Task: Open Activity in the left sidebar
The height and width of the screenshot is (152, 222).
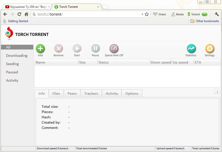Action: pyautogui.click(x=12, y=80)
